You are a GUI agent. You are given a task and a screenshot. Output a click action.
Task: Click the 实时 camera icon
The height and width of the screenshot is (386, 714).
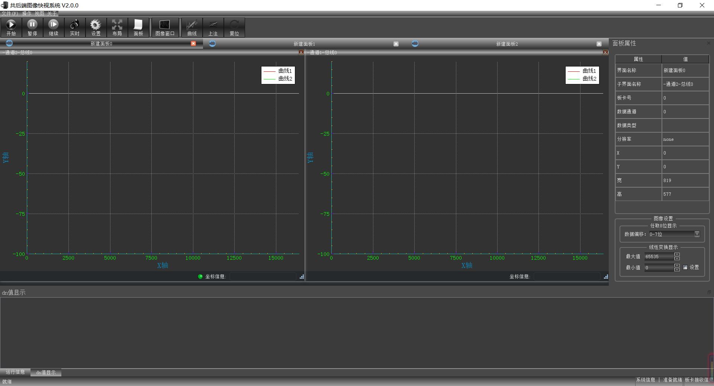75,27
